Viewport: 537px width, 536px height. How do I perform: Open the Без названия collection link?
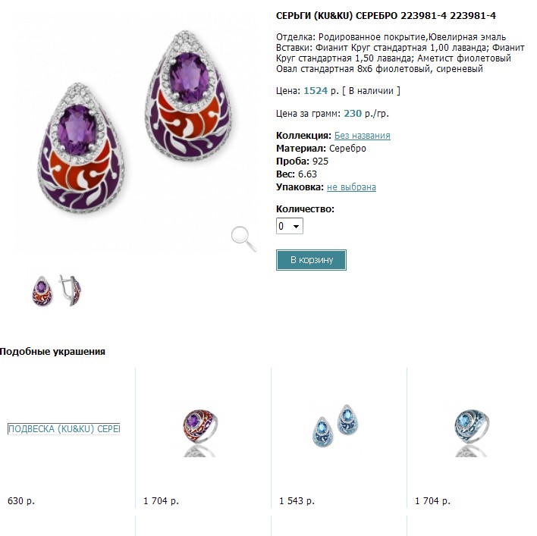pos(363,136)
